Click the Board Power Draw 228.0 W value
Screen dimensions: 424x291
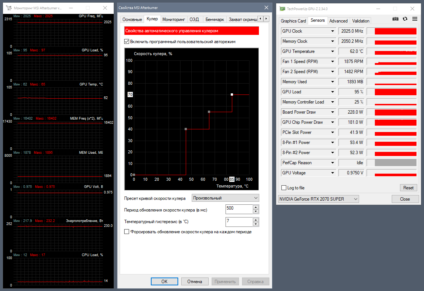coord(351,112)
